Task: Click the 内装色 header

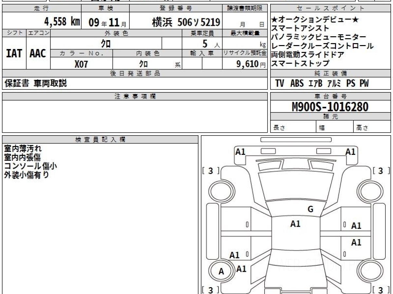Action: [x=147, y=53]
